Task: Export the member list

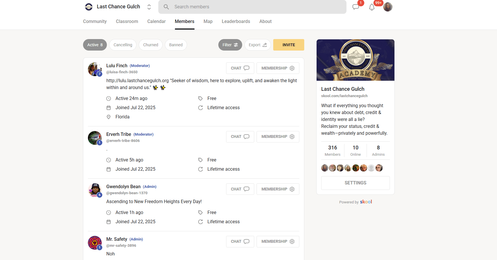Action: click(x=257, y=45)
